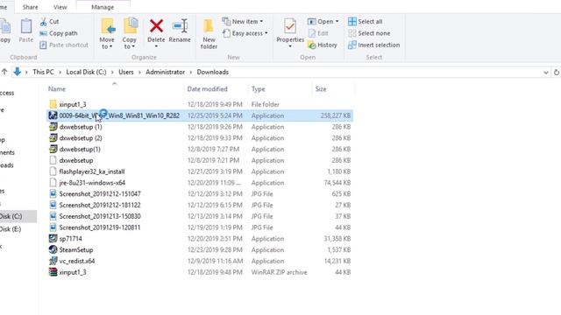Click Users in address path

(x=126, y=72)
